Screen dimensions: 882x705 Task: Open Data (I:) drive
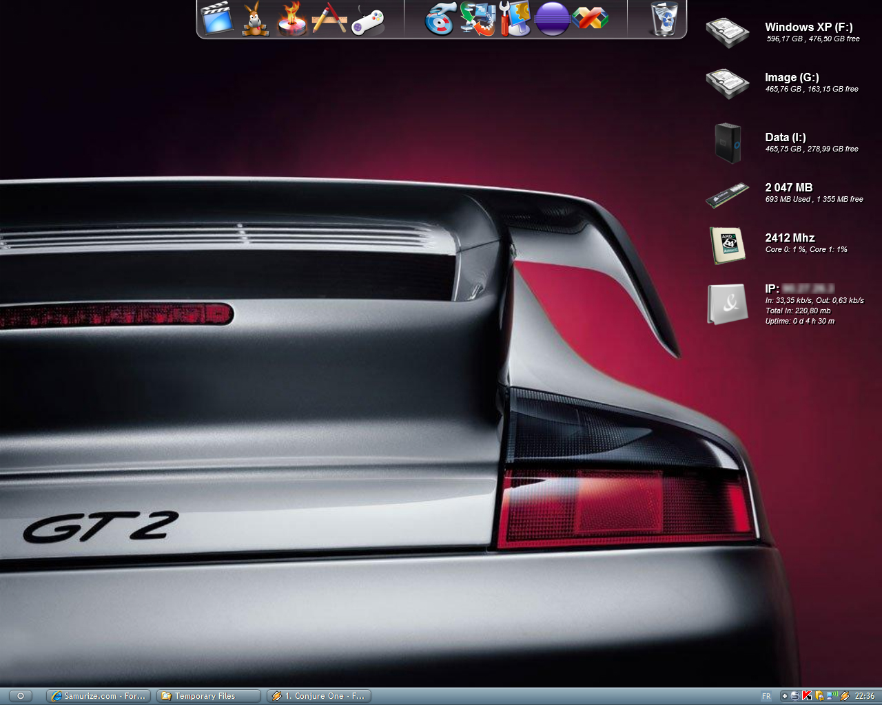coord(727,143)
